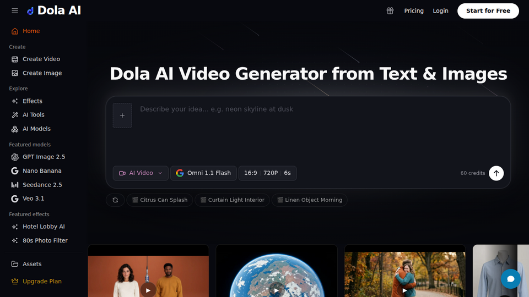
Task: Click the 60 credits label
Action: click(x=472, y=173)
